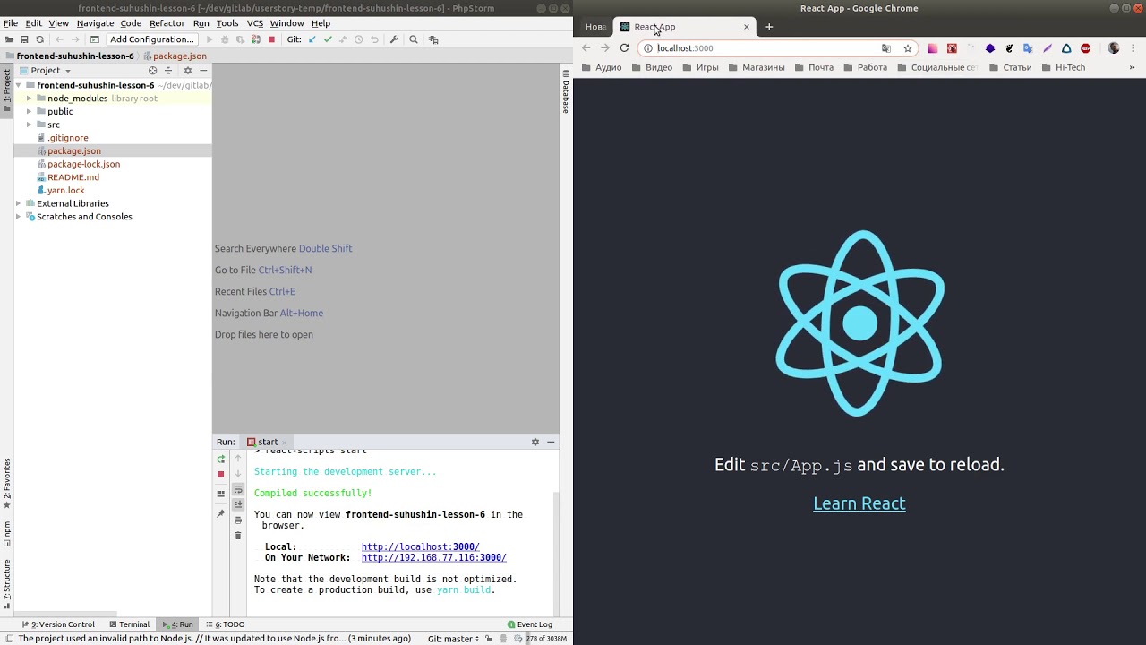Screen dimensions: 1146x645
Task: Expand the public folder
Action: [30, 112]
